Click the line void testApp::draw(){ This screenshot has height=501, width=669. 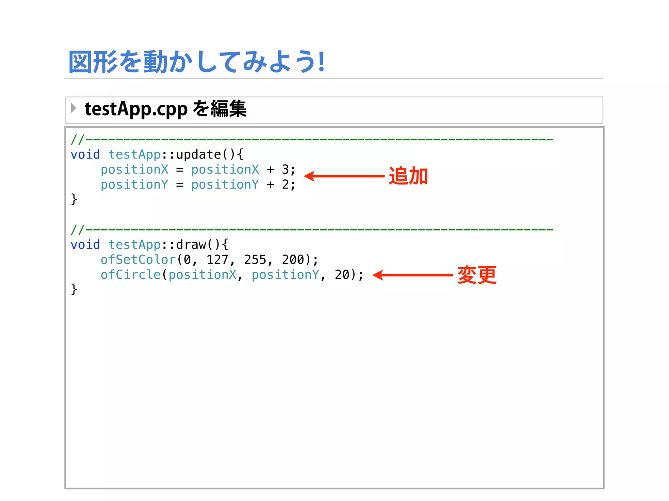pyautogui.click(x=150, y=245)
